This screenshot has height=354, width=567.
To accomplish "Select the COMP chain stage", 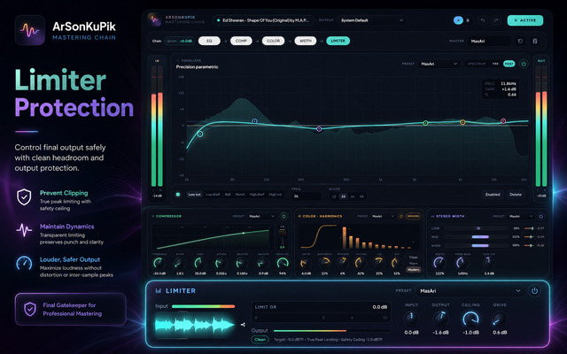I will click(x=241, y=41).
